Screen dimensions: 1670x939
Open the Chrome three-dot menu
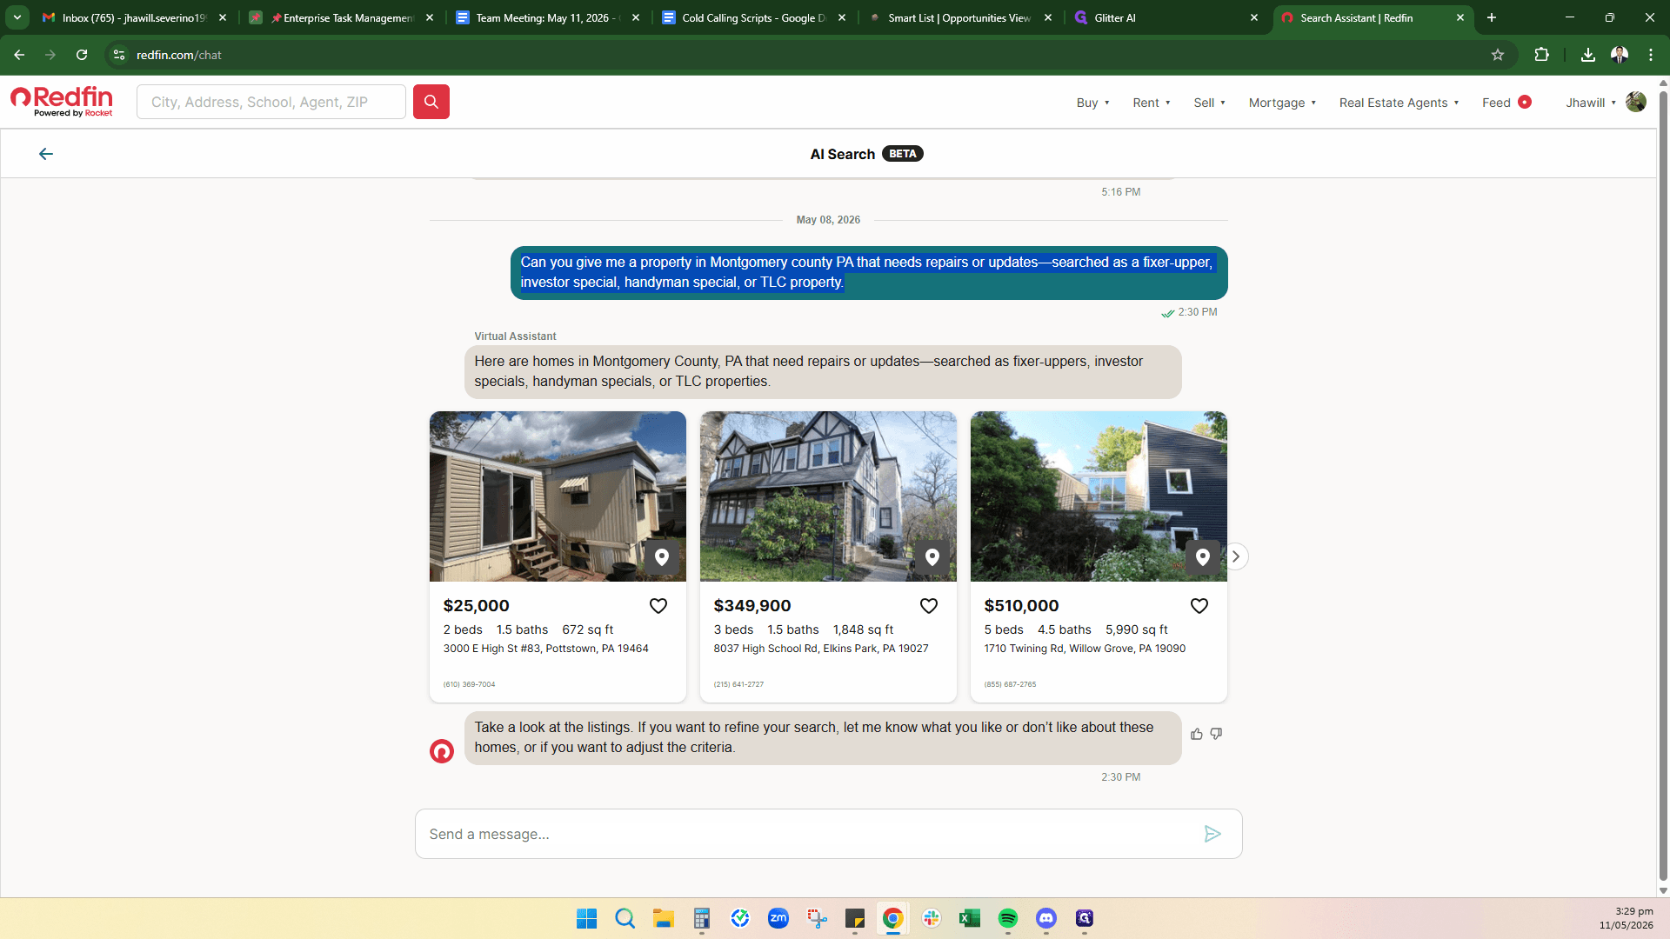tap(1651, 55)
